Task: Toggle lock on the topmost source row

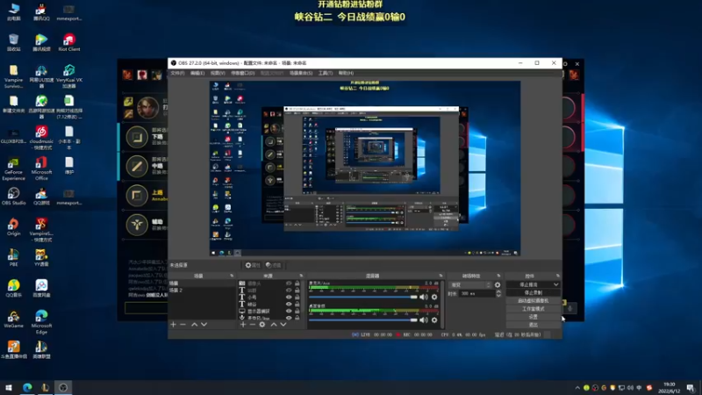Action: pyautogui.click(x=297, y=284)
